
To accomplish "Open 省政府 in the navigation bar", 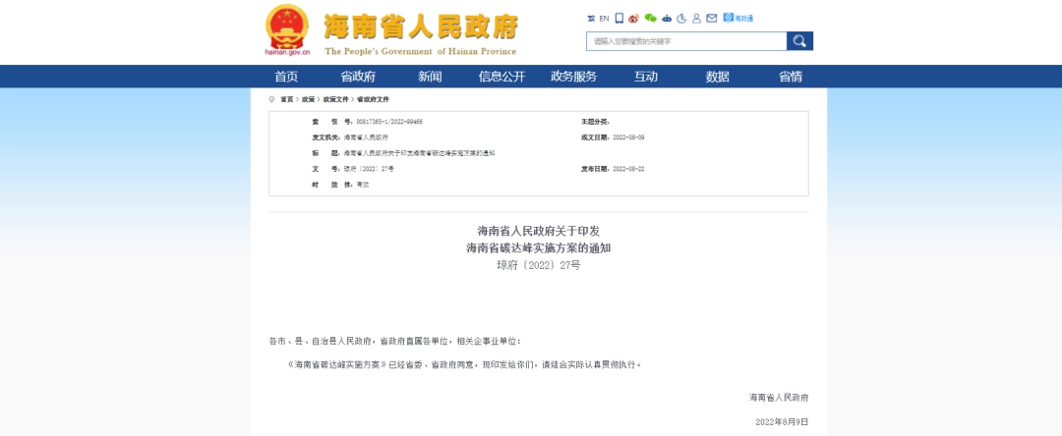I will 358,77.
